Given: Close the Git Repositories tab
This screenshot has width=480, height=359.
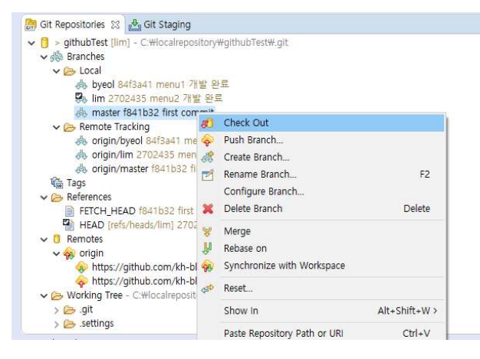Looking at the screenshot, I should tap(116, 24).
